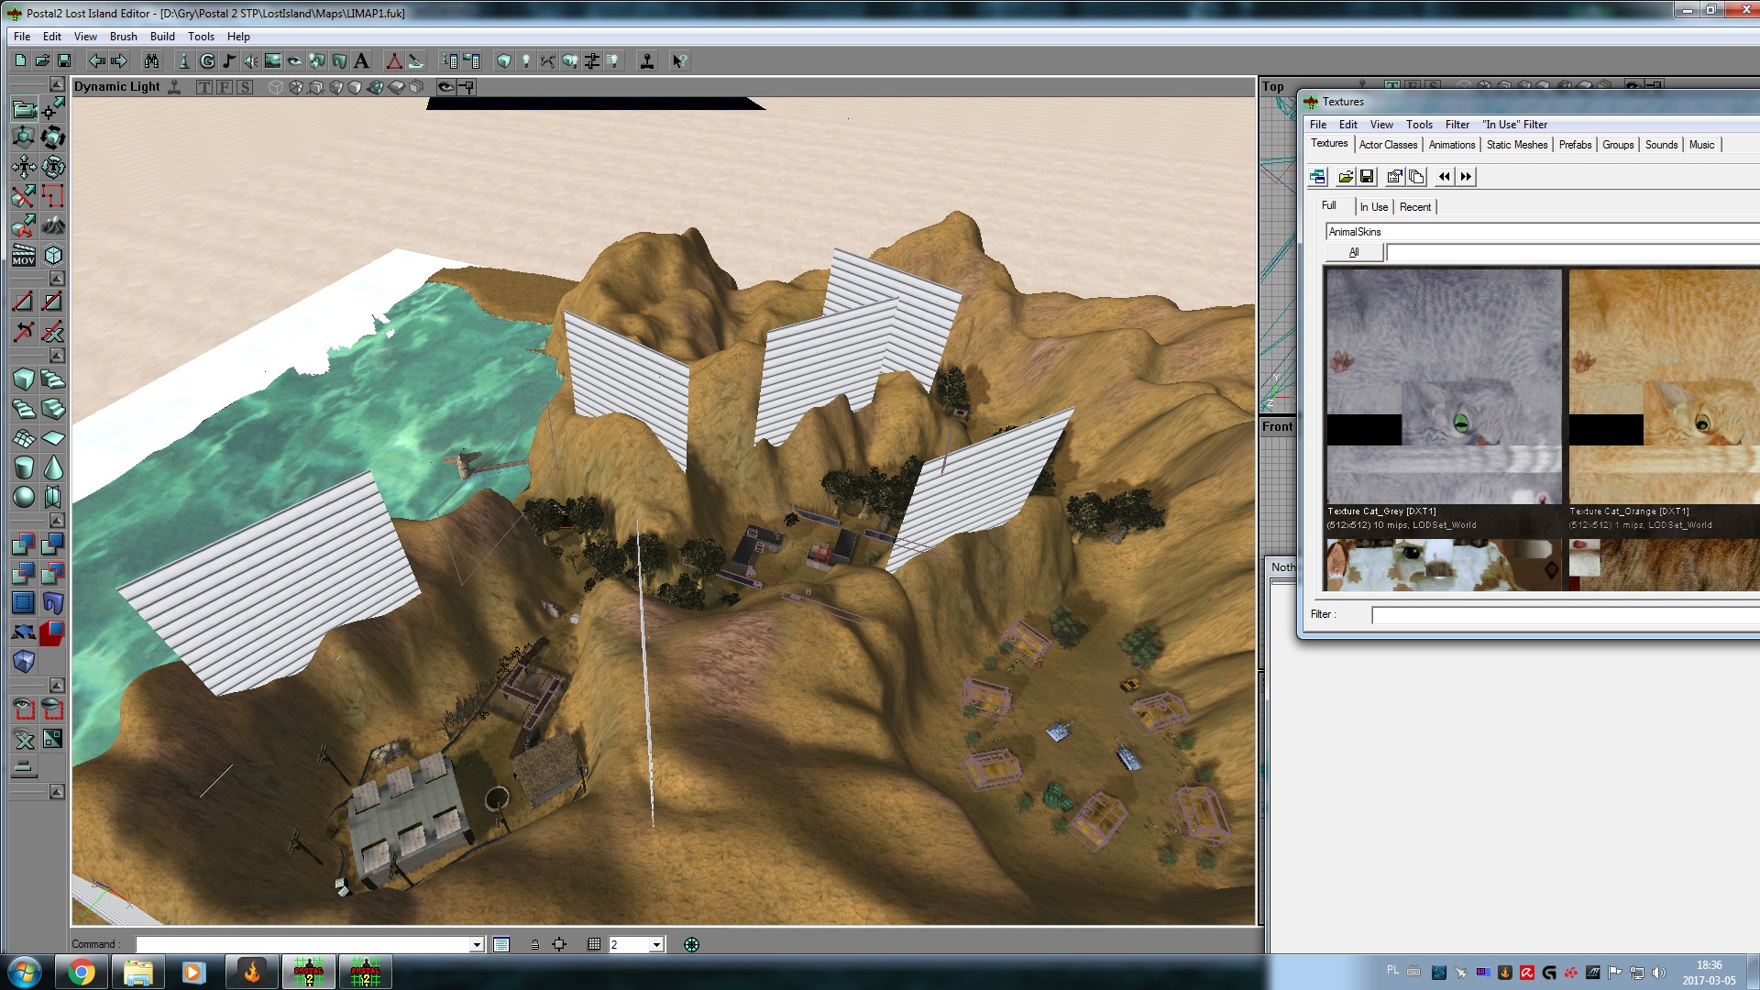
Task: Open the Build menu
Action: click(x=162, y=37)
